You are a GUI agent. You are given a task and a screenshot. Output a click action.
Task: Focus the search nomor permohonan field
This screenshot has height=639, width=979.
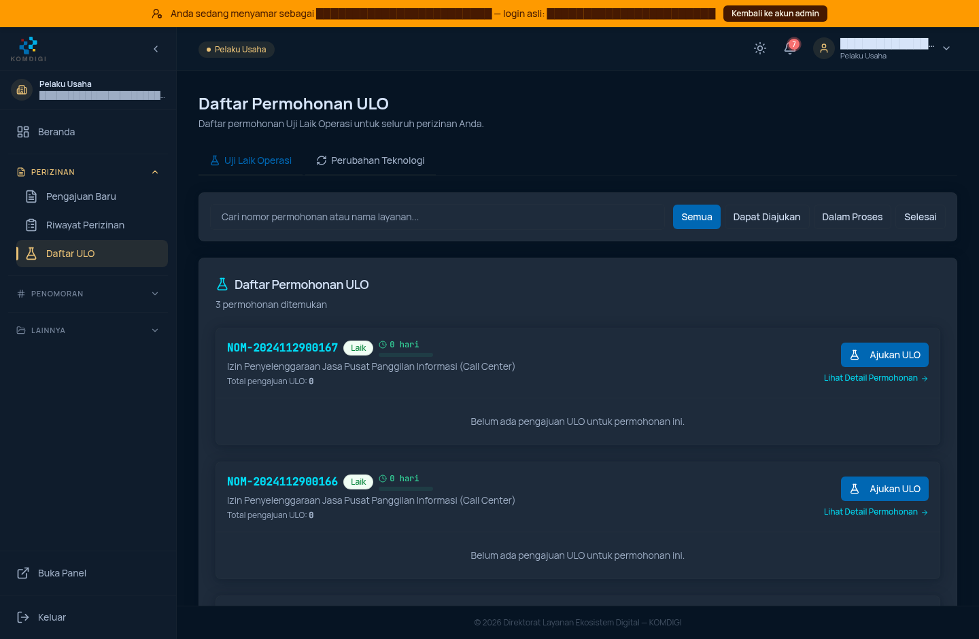(x=439, y=217)
